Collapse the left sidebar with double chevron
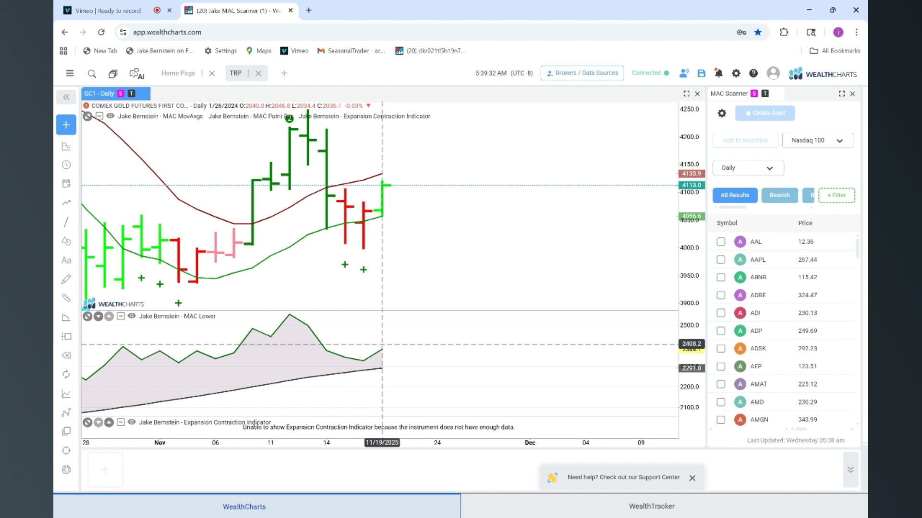 pyautogui.click(x=66, y=97)
